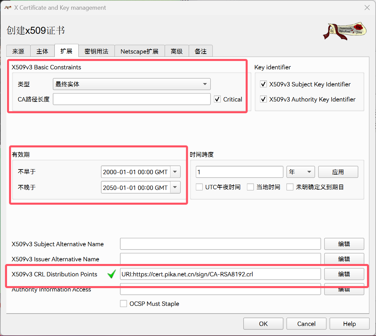Click the Cancel button
The width and height of the screenshot is (376, 336).
(306, 324)
